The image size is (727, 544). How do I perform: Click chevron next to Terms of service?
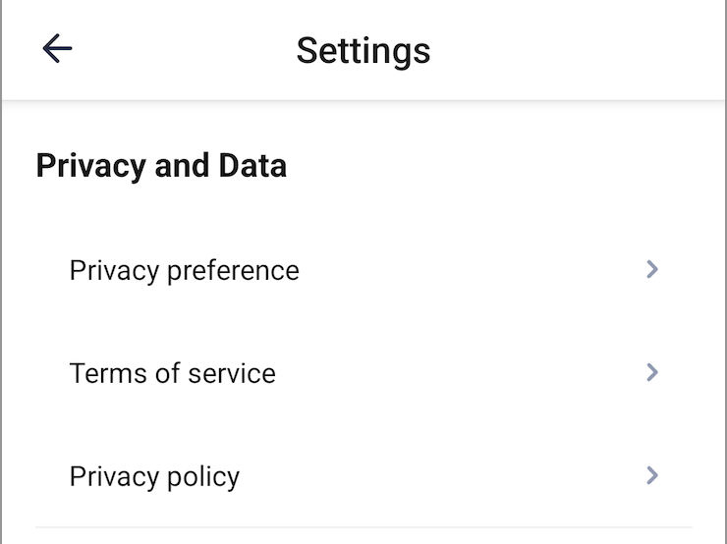651,372
